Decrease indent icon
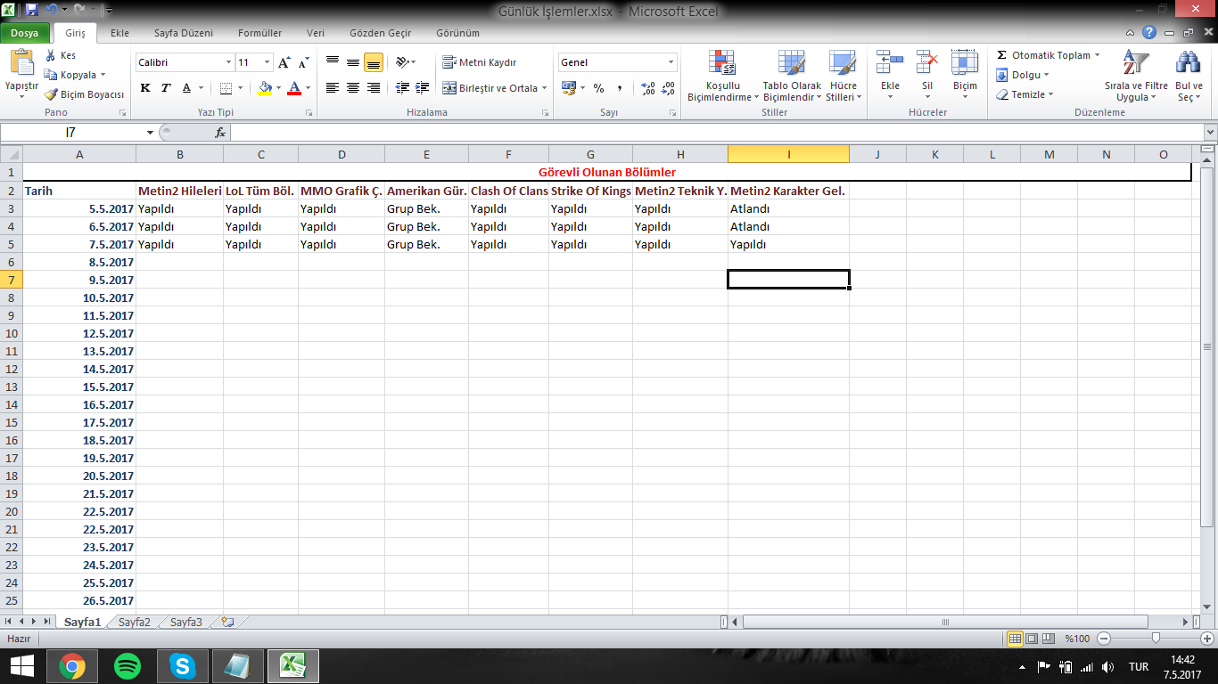Image resolution: width=1218 pixels, height=684 pixels. (x=402, y=88)
